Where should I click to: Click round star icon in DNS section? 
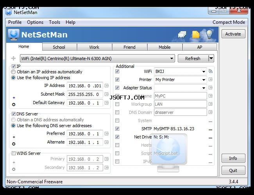click(14, 144)
